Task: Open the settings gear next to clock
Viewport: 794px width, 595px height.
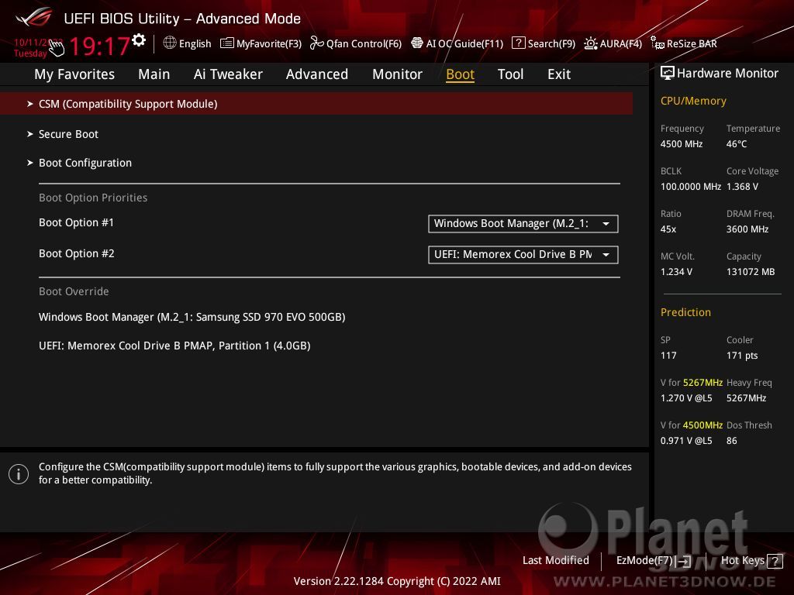Action: 139,40
